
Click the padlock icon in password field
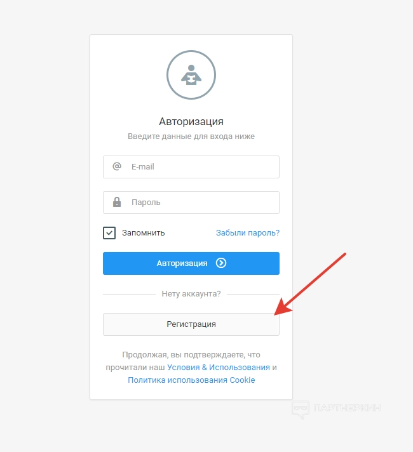pyautogui.click(x=117, y=202)
